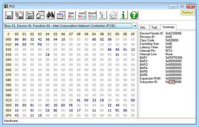Switch view to byte 8bit
This screenshot has width=199, height=127.
pyautogui.click(x=71, y=15)
